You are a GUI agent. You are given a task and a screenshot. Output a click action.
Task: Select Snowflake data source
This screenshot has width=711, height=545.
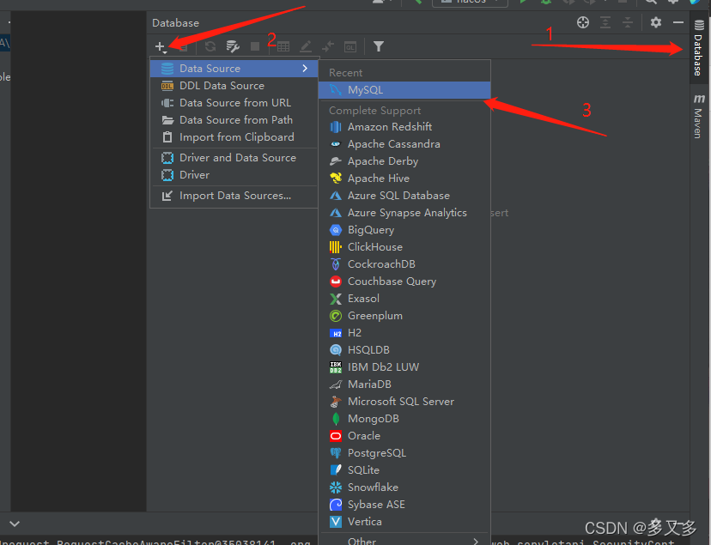[x=404, y=487]
